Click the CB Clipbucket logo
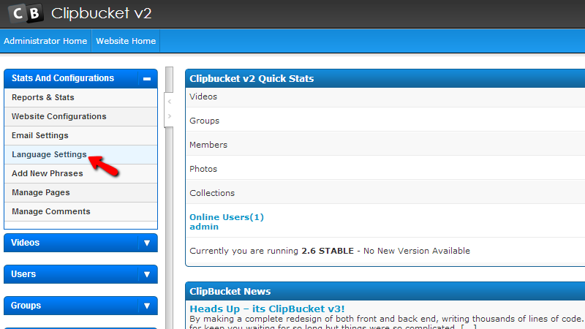585x329 pixels. click(80, 13)
